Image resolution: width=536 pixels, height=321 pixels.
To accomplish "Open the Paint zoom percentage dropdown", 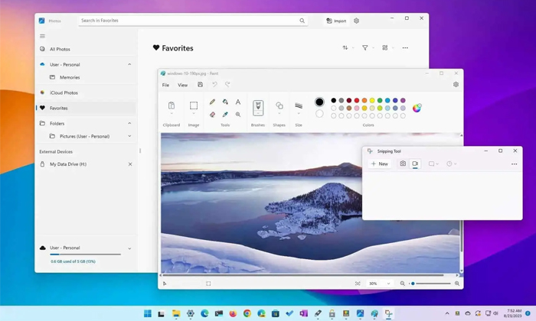I will click(388, 284).
